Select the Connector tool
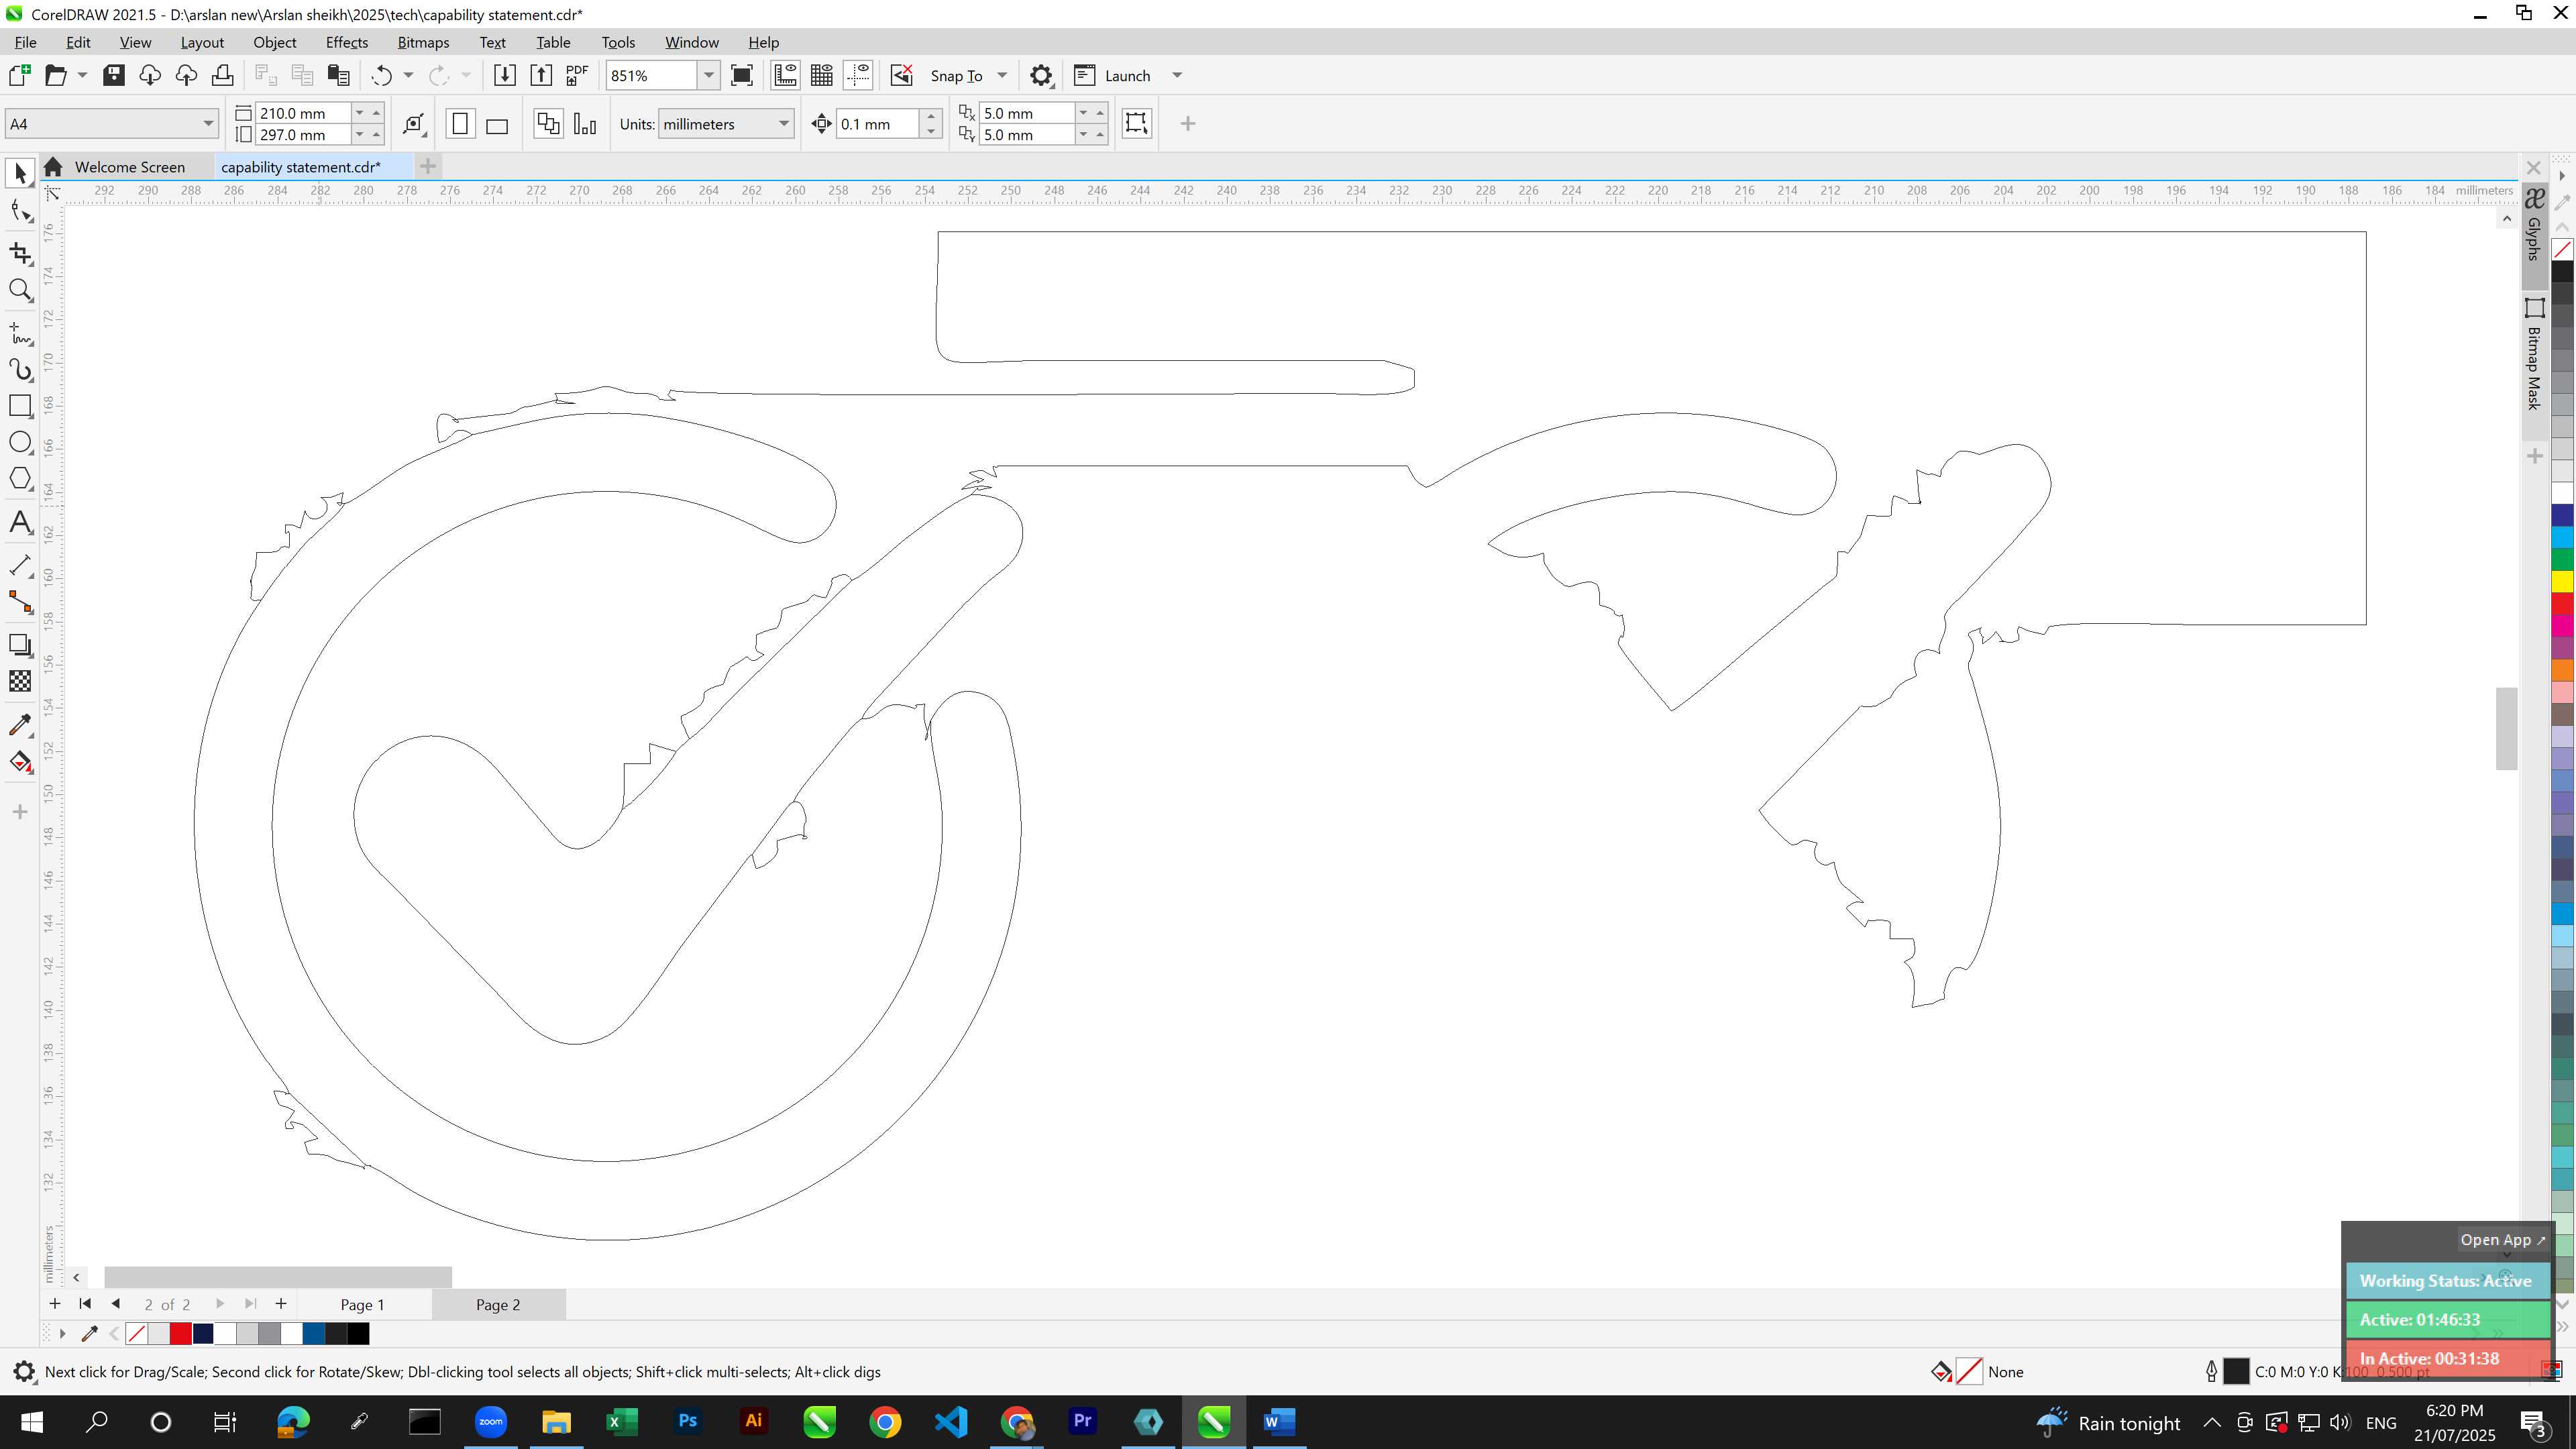This screenshot has height=1449, width=2576. (20, 602)
